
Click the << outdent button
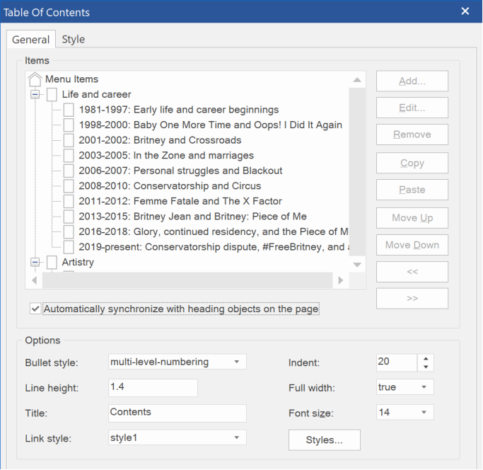(412, 272)
